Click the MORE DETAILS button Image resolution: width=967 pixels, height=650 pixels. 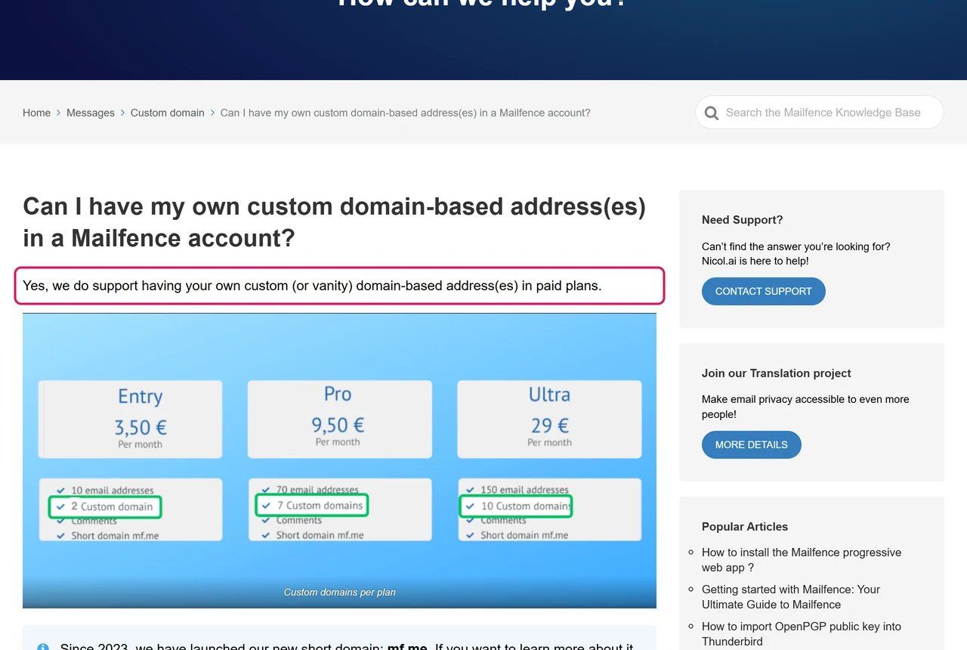pyautogui.click(x=751, y=444)
